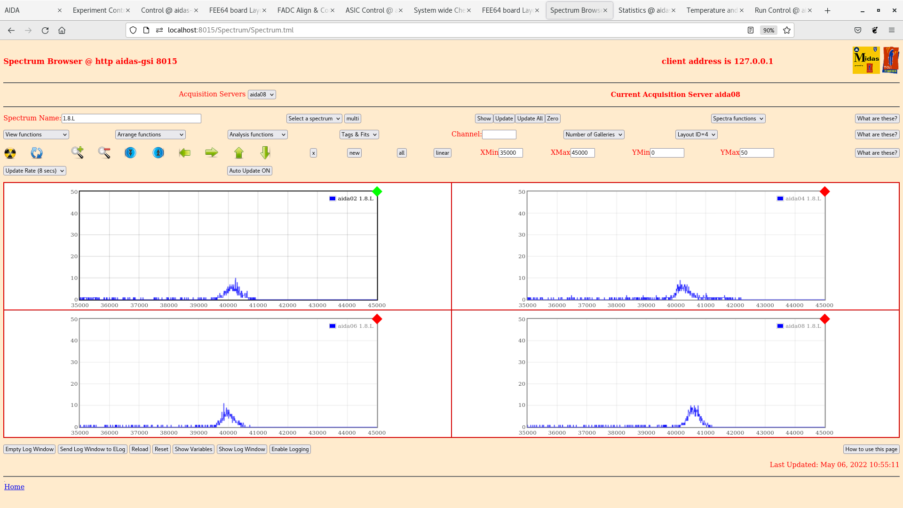903x508 pixels.
Task: Select the green diamond marker on aida02
Action: 377,191
